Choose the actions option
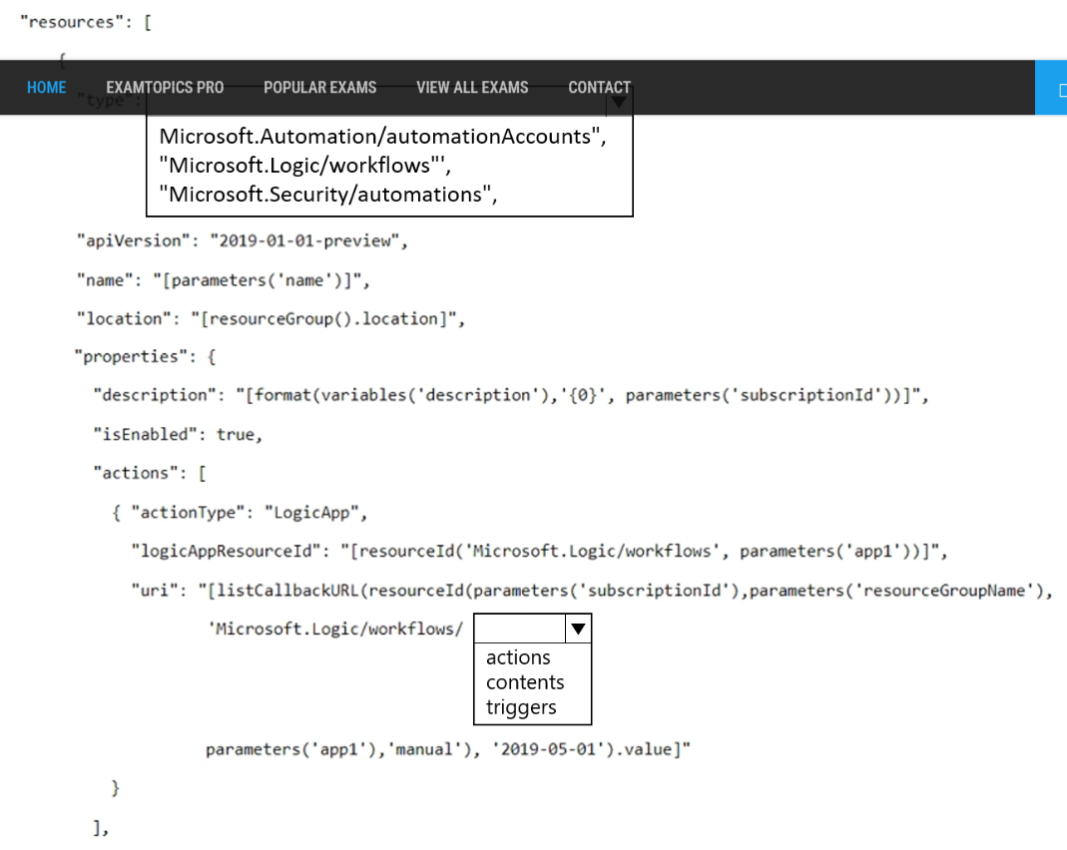The image size is (1067, 850). [x=518, y=657]
